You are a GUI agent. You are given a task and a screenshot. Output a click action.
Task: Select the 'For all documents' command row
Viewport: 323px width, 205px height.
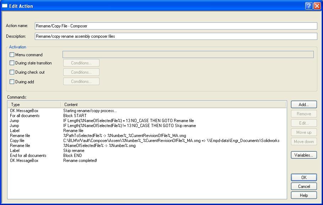pos(147,116)
